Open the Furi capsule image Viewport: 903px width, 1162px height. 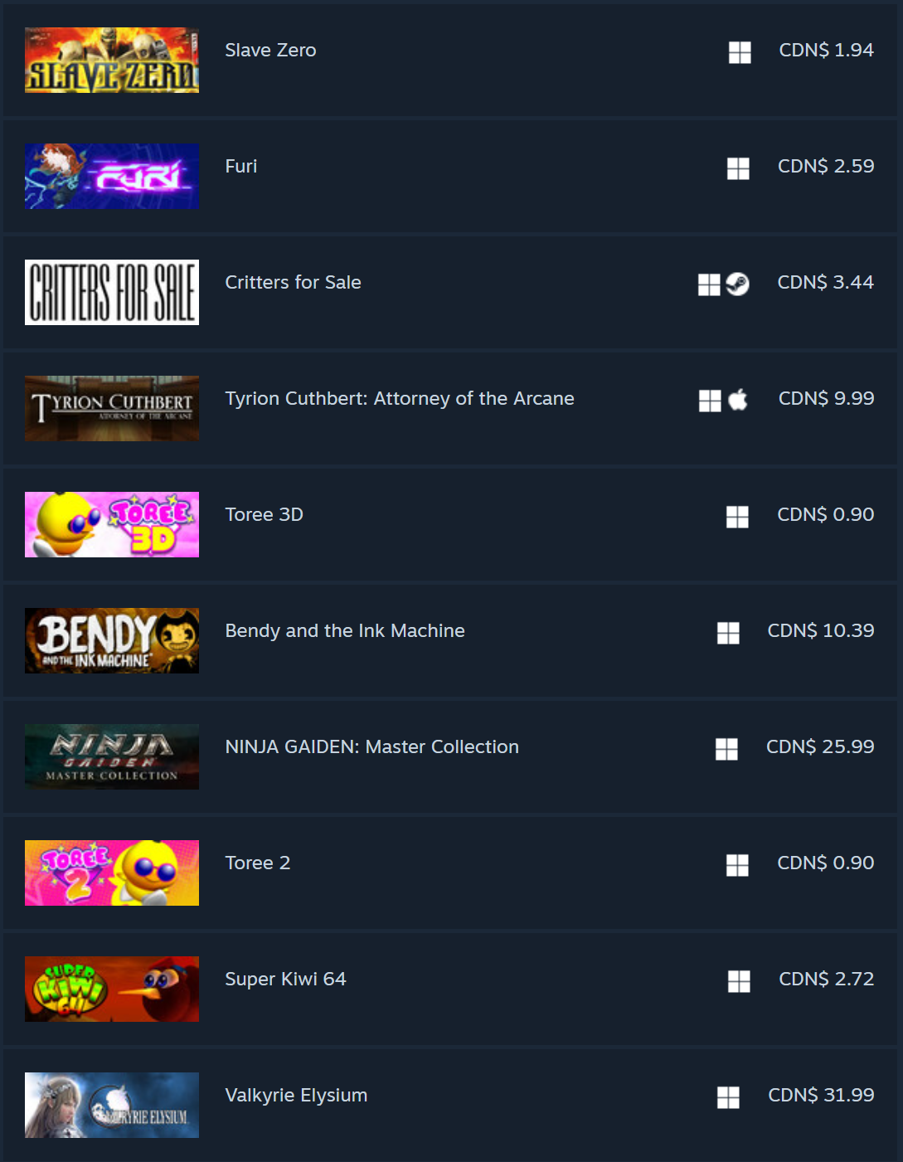click(x=112, y=176)
